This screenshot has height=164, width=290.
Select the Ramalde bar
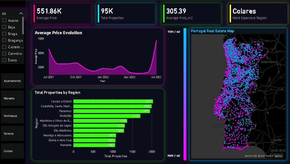[x=94, y=145]
